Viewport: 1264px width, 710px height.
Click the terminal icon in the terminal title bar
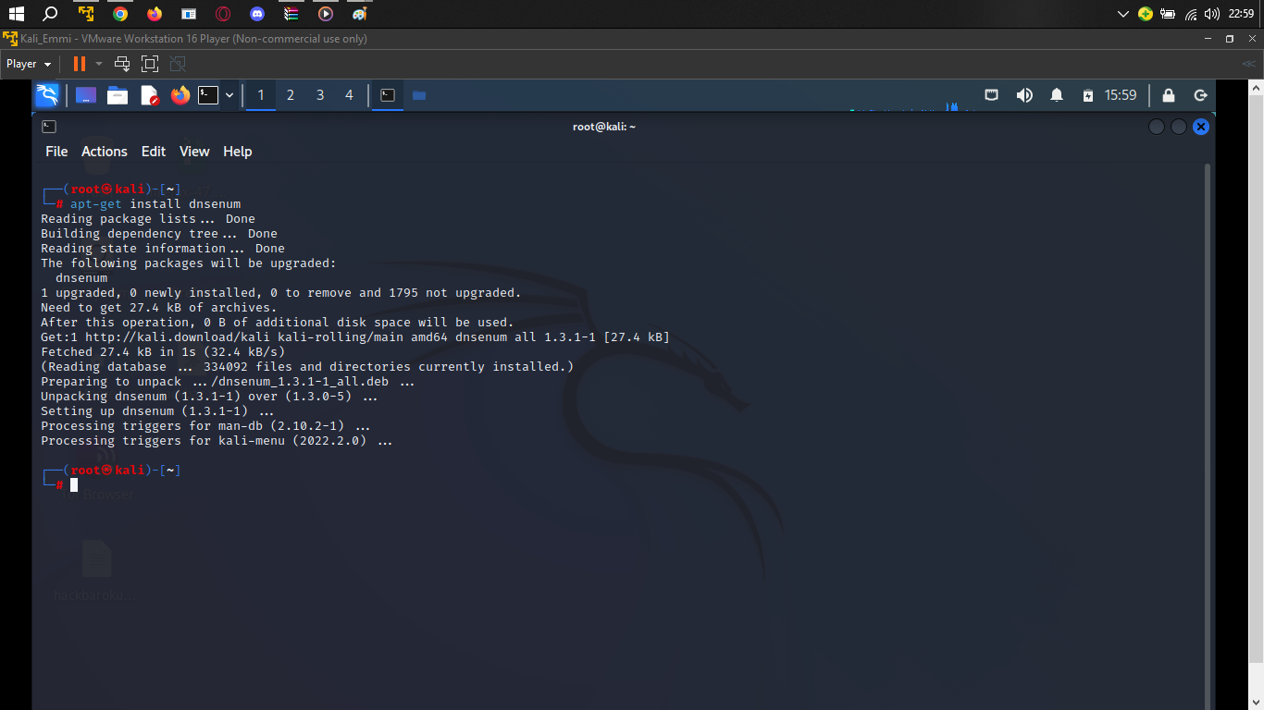click(x=49, y=127)
